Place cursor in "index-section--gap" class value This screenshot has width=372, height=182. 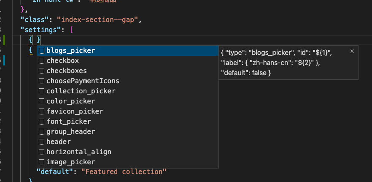click(97, 20)
